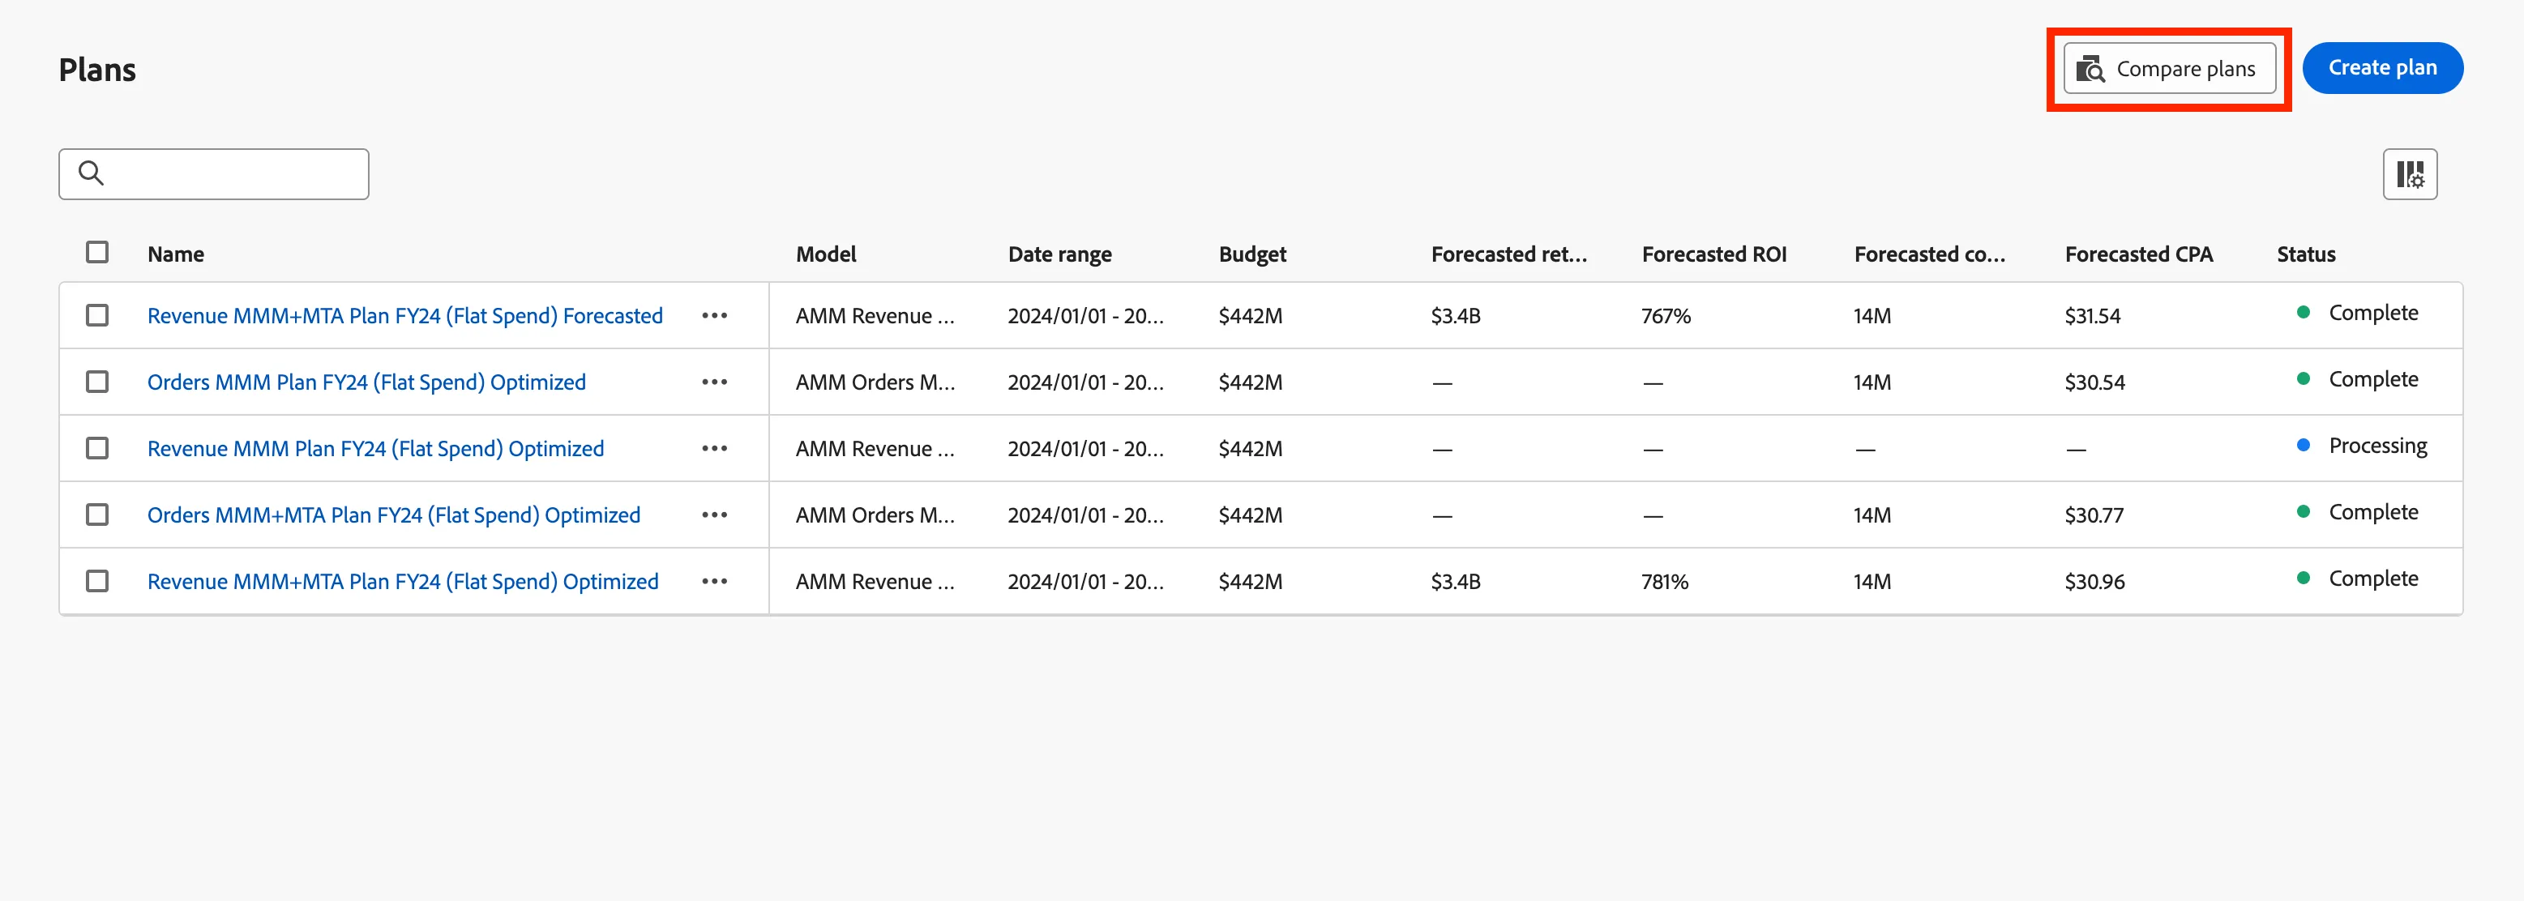Focus the plans search field
The image size is (2524, 901).
pyautogui.click(x=214, y=174)
